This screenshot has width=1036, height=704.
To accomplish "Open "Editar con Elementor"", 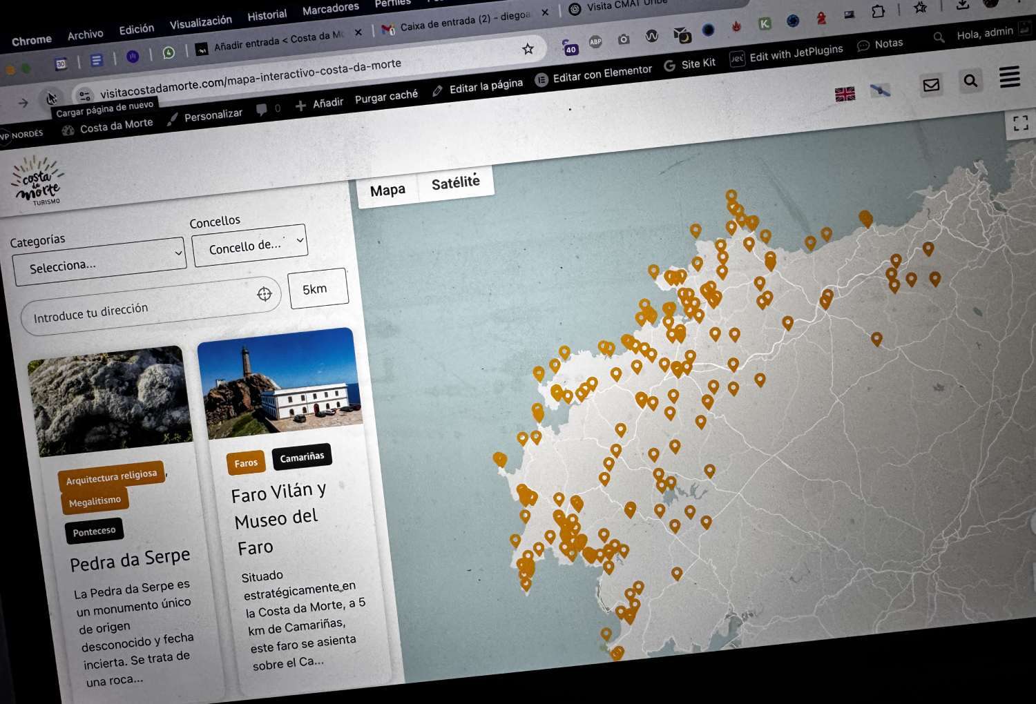I will coord(602,72).
